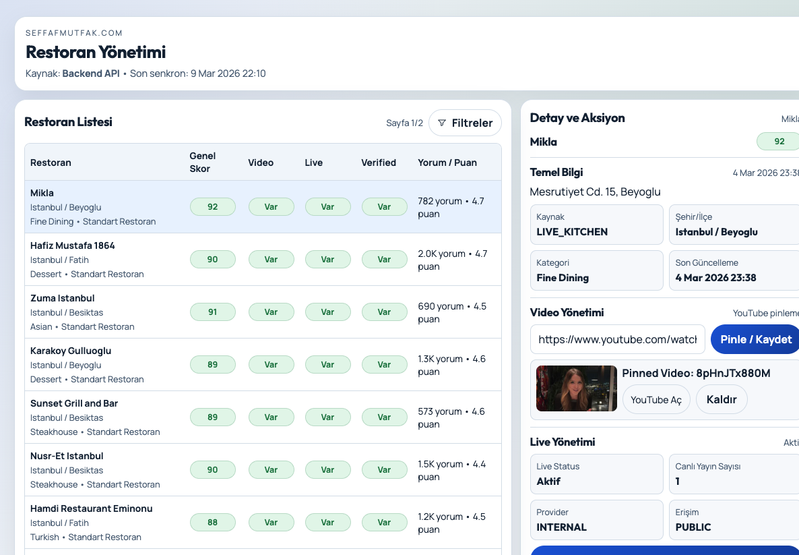Click the Pinle / Kaydet button
The height and width of the screenshot is (555, 799).
coord(755,339)
